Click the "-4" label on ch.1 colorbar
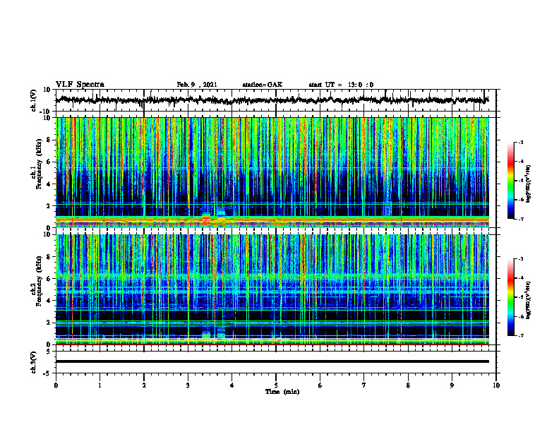The height and width of the screenshot is (432, 559). 520,162
